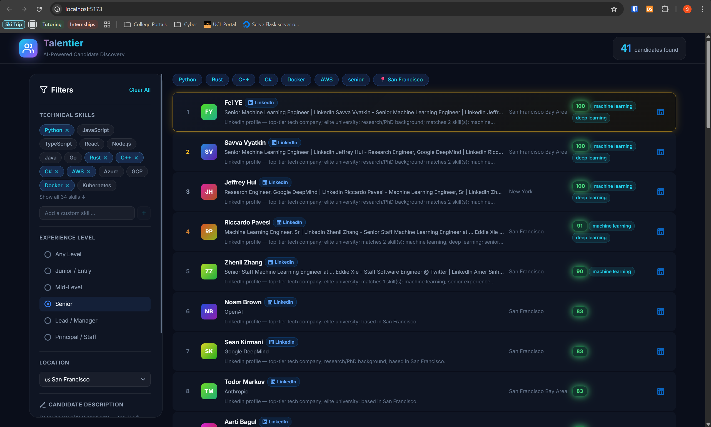The width and height of the screenshot is (711, 427).
Task: Click the LinkedIn icon for Noam Brown's row
Action: pos(660,311)
